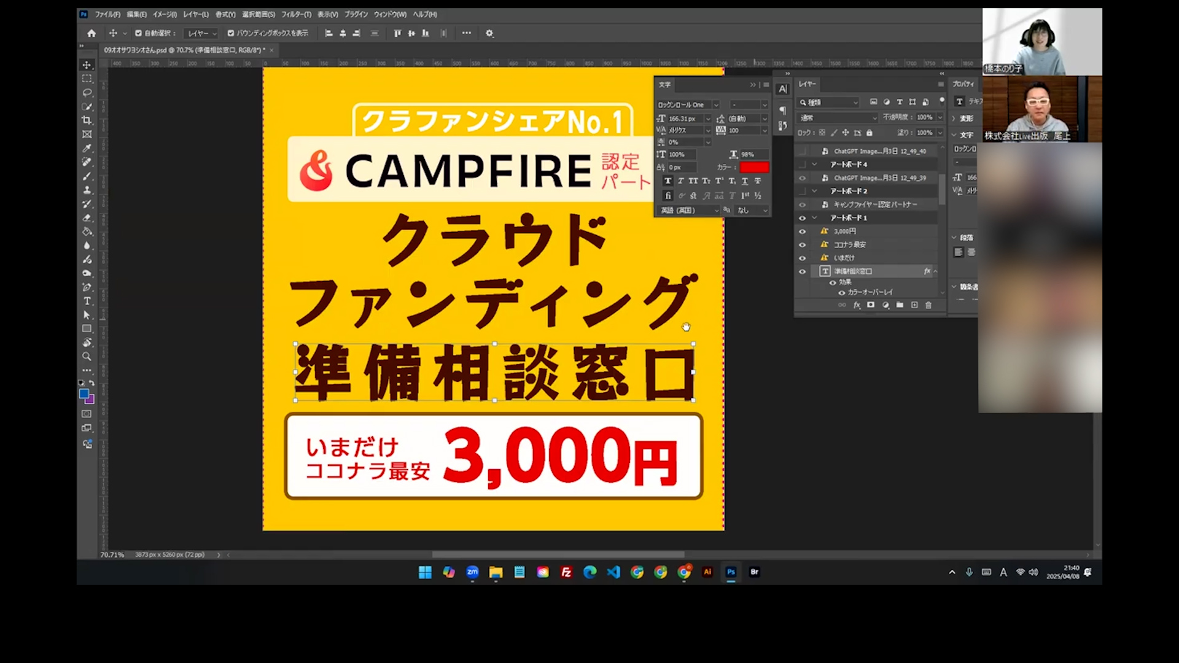Select the Frame tool
Viewport: 1179px width, 663px height.
[87, 134]
